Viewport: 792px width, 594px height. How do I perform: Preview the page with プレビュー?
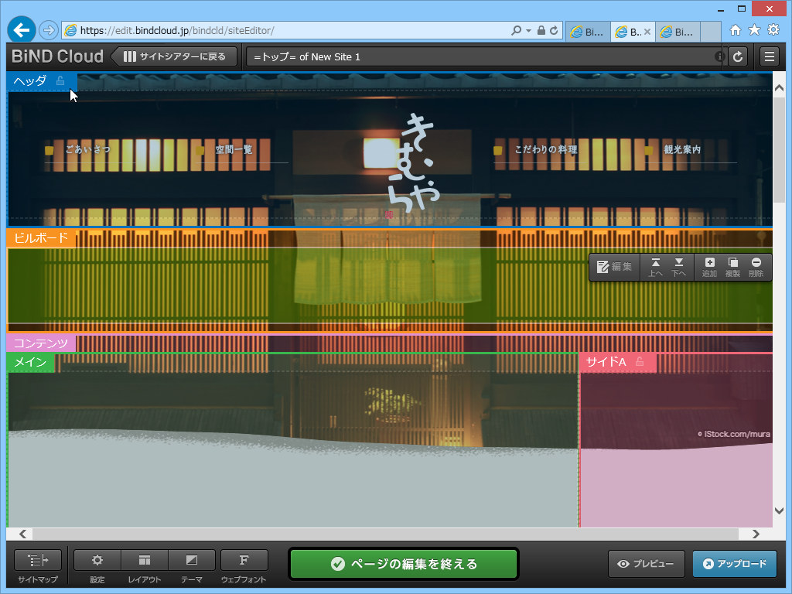[647, 564]
